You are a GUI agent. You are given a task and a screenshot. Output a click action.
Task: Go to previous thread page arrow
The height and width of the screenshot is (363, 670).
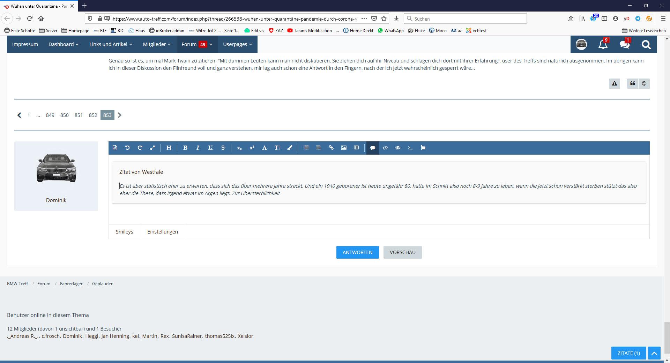pos(19,115)
